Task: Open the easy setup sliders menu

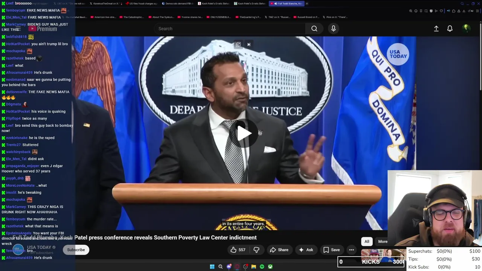Action: pos(477,11)
